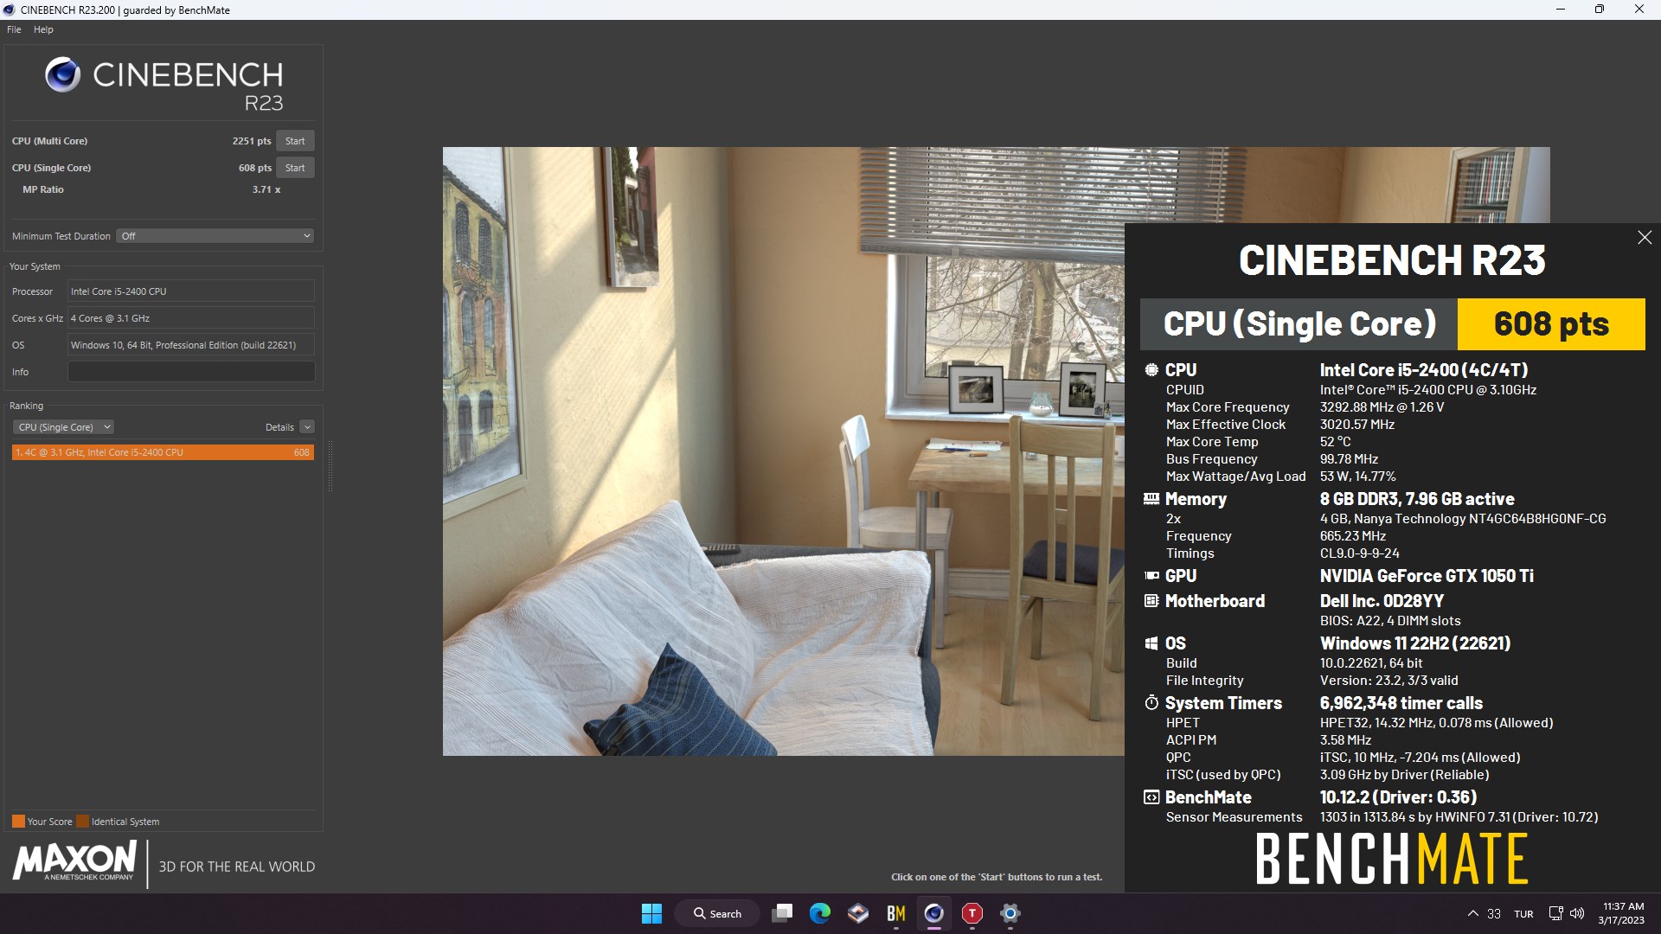Open Task View from the taskbar
The height and width of the screenshot is (934, 1661).
coord(782,913)
